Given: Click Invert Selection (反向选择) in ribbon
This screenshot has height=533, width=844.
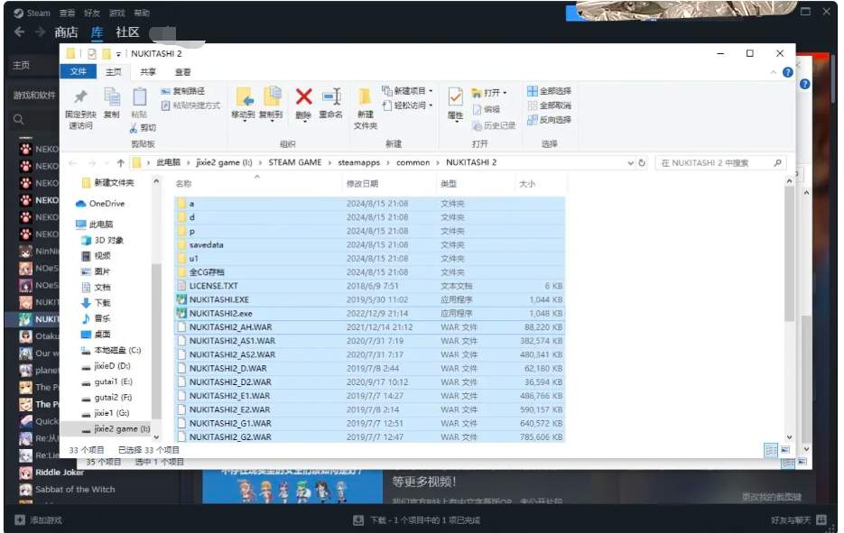Looking at the screenshot, I should coord(549,120).
